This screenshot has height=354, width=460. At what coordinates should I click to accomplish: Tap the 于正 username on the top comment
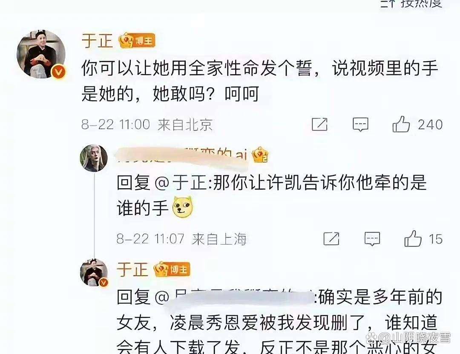point(98,40)
